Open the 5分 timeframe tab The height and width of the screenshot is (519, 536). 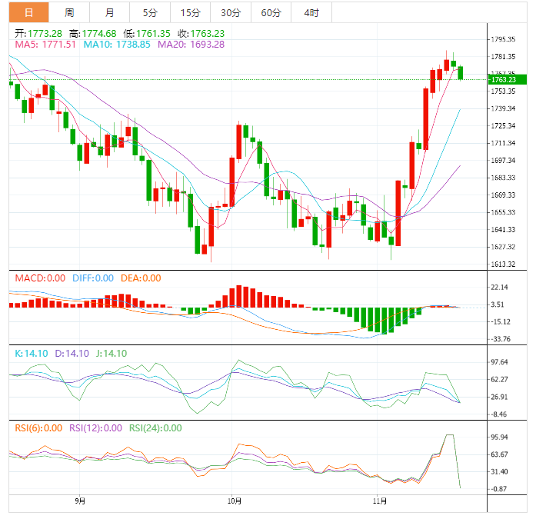(150, 12)
